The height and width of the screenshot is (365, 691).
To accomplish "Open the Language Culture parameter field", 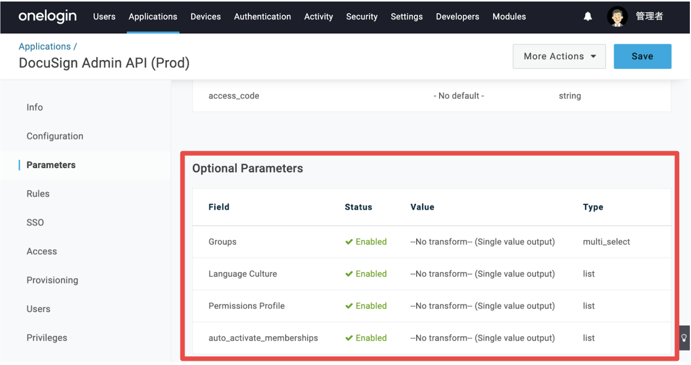I will tap(242, 274).
